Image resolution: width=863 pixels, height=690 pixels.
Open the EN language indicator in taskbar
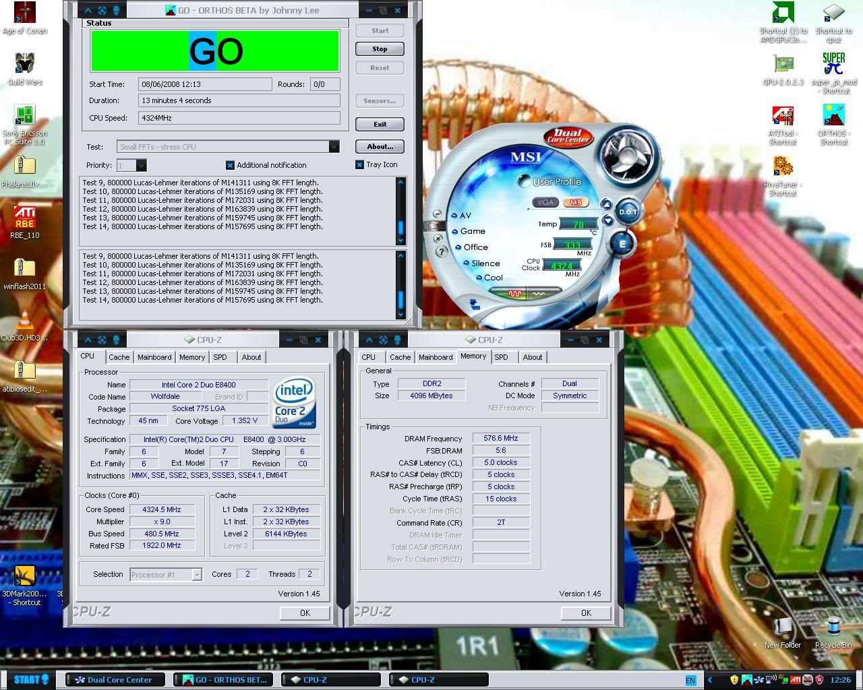(x=690, y=681)
